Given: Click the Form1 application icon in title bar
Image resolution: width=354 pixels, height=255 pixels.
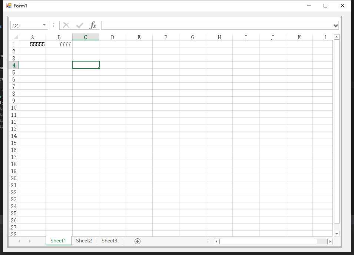Looking at the screenshot, I should pos(9,6).
